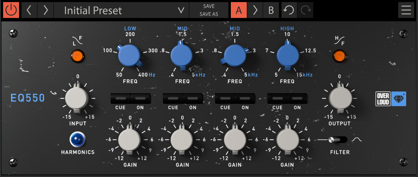The image size is (418, 177).
Task: Toggle the plugin power bypass button
Action: pos(11,10)
